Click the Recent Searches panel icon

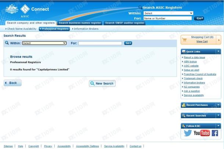tap(184, 116)
